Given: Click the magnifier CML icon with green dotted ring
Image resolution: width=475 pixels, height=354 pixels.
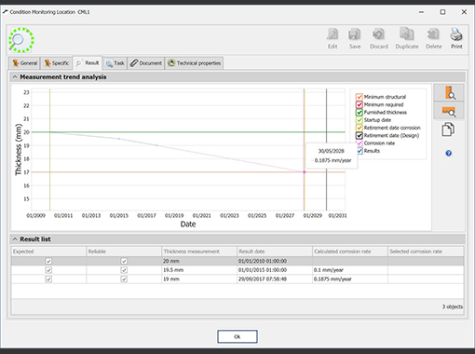Looking at the screenshot, I should (x=20, y=40).
